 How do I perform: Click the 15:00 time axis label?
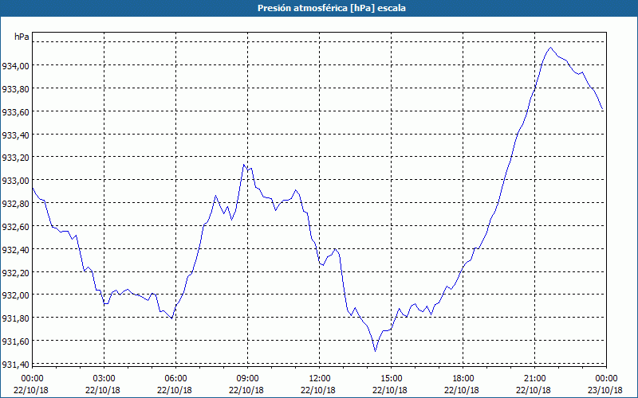tap(391, 379)
